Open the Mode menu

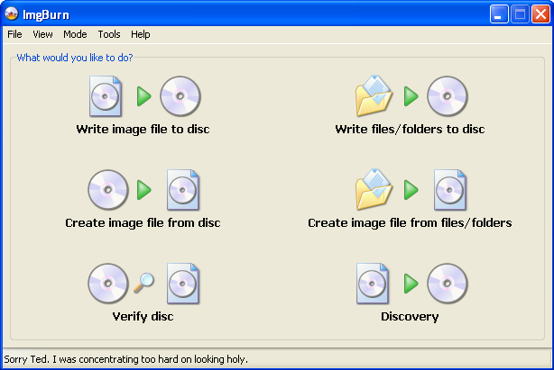pyautogui.click(x=75, y=34)
